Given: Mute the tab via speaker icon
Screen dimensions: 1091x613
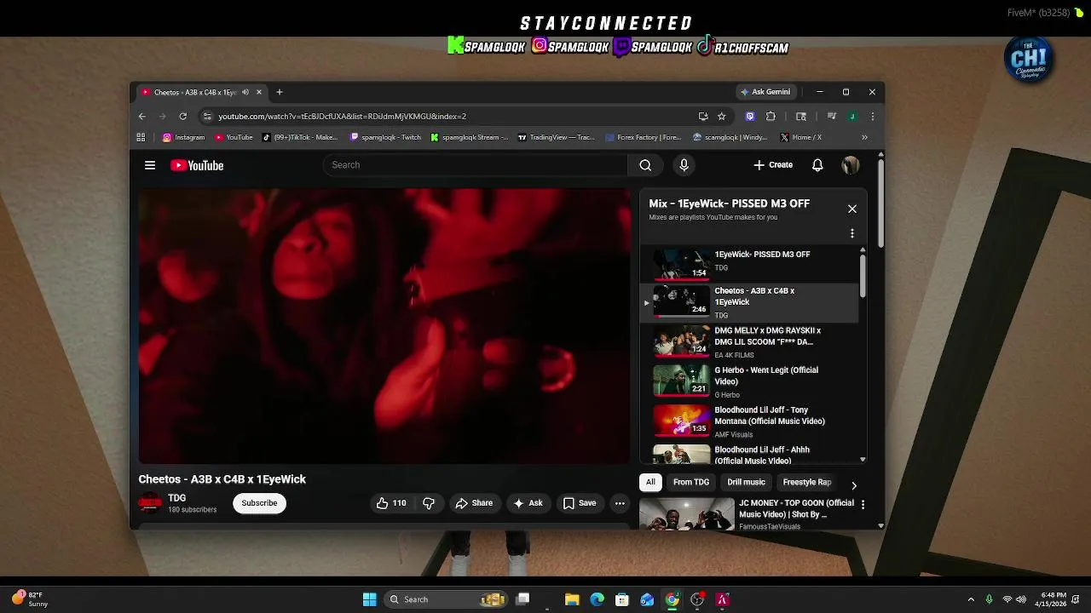Looking at the screenshot, I should pyautogui.click(x=245, y=92).
